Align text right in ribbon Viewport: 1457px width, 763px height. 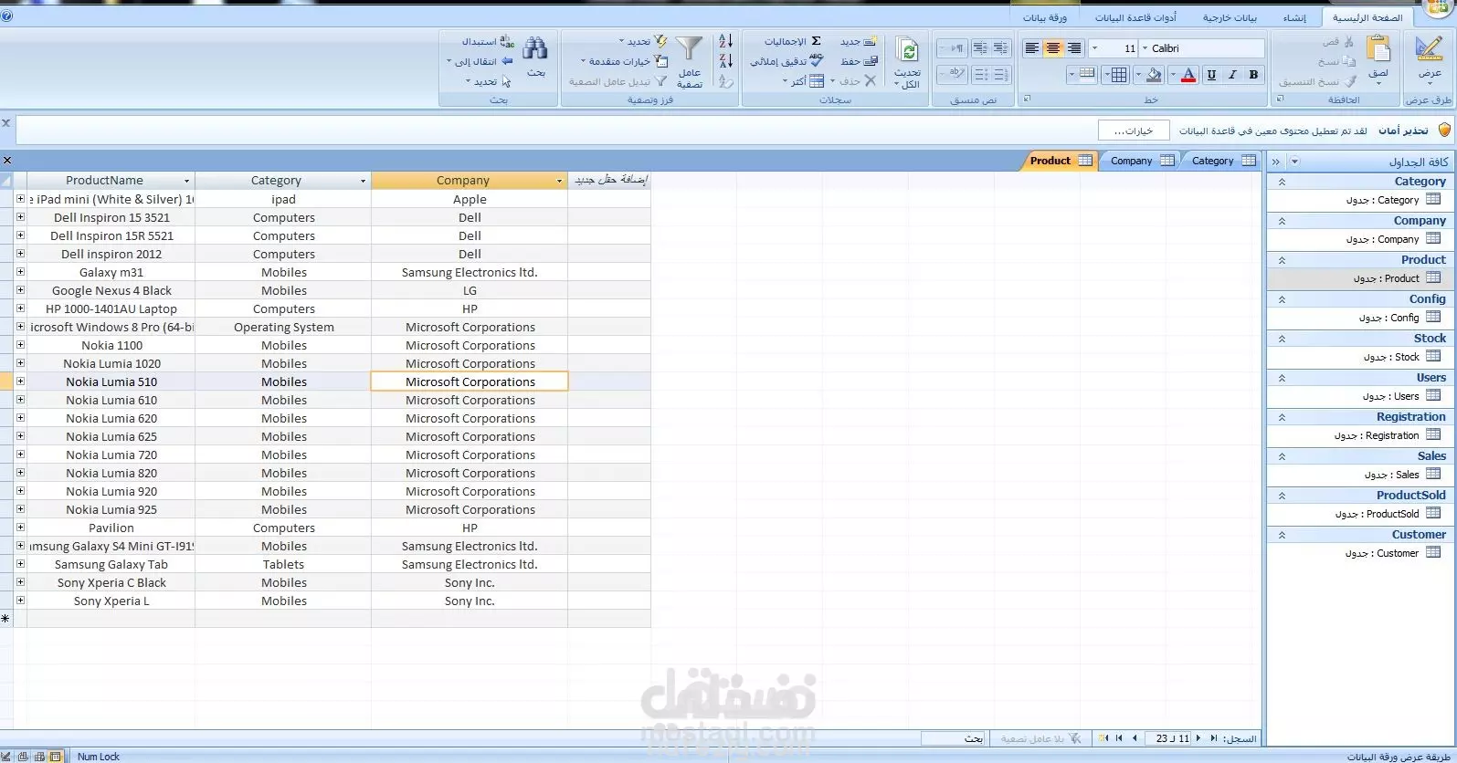click(x=1074, y=48)
